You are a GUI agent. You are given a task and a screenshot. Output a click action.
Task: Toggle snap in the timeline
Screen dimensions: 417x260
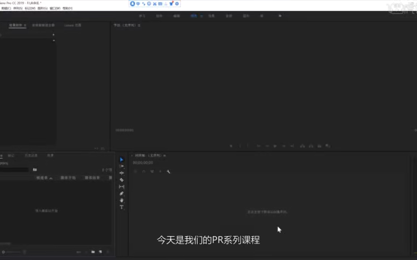(x=143, y=172)
